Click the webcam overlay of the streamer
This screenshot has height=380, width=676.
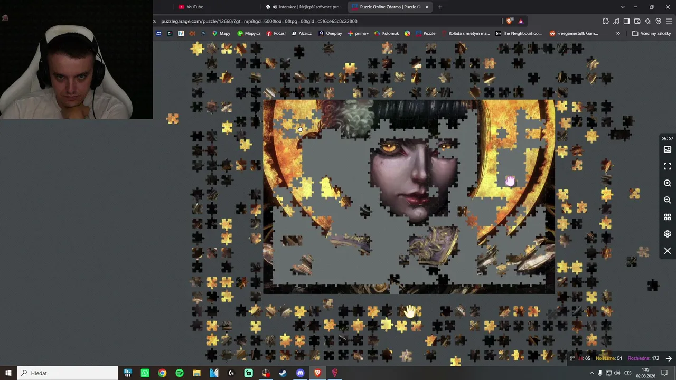pyautogui.click(x=76, y=59)
